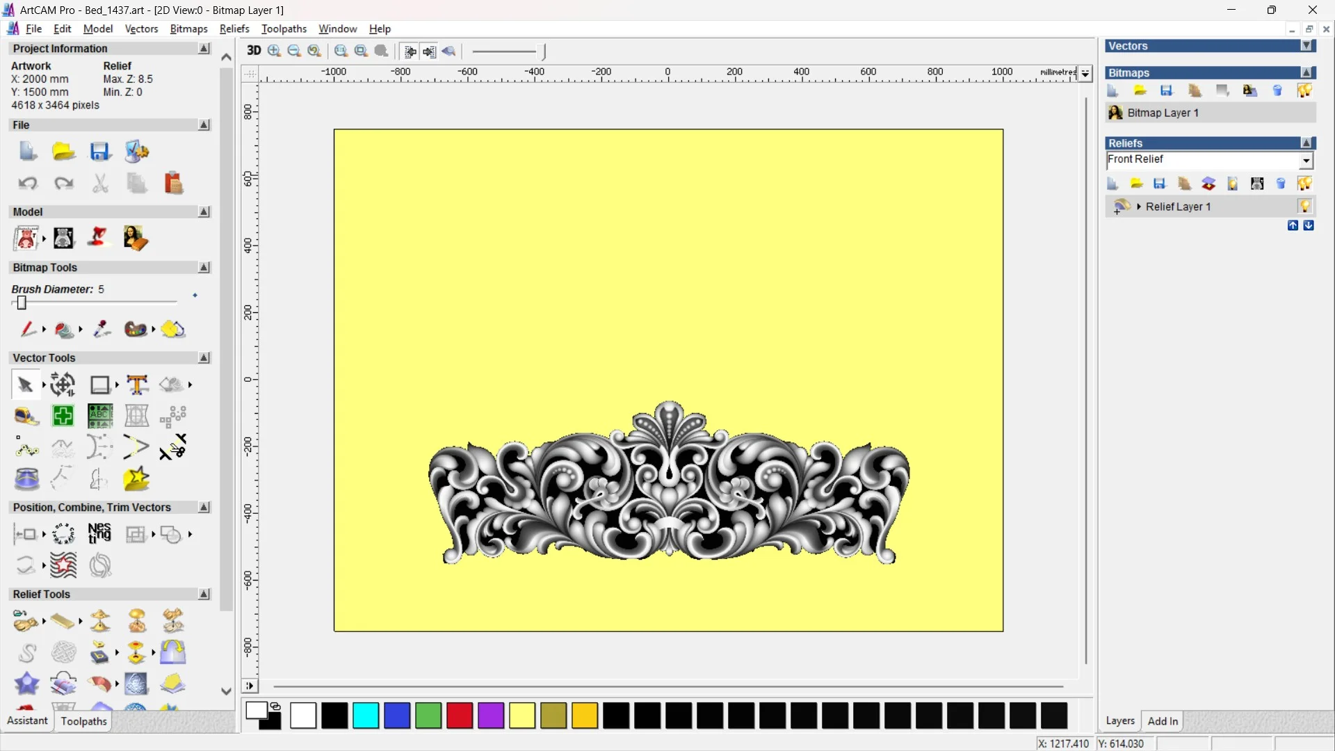
Task: Open the Front Relief dropdown
Action: 1306,161
